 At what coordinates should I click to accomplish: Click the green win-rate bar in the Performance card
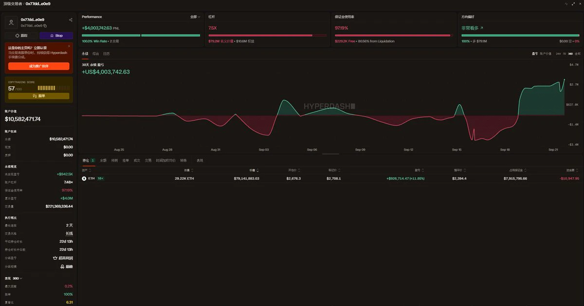(x=141, y=35)
